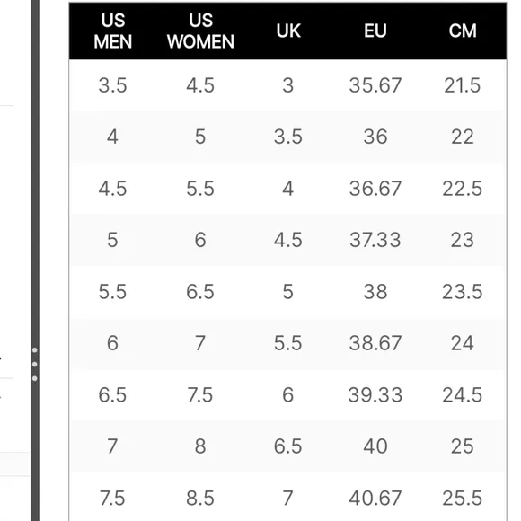Screen dimensions: 521x521
Task: Click the EU column header
Action: point(375,31)
